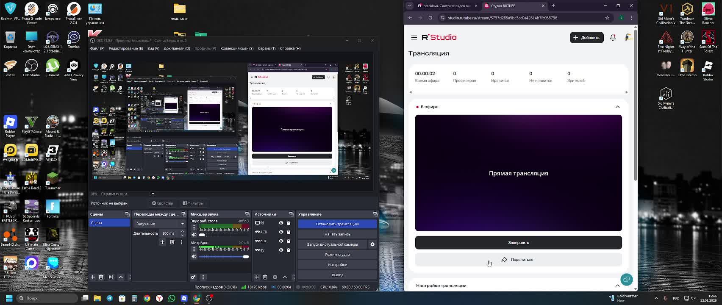
Task: Open advanced audio properties gears icon
Action: 193,277
